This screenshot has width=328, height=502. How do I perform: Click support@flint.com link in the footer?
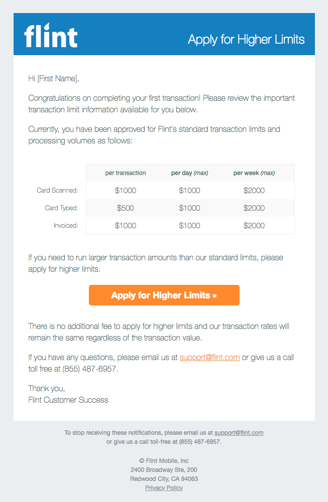(x=239, y=433)
